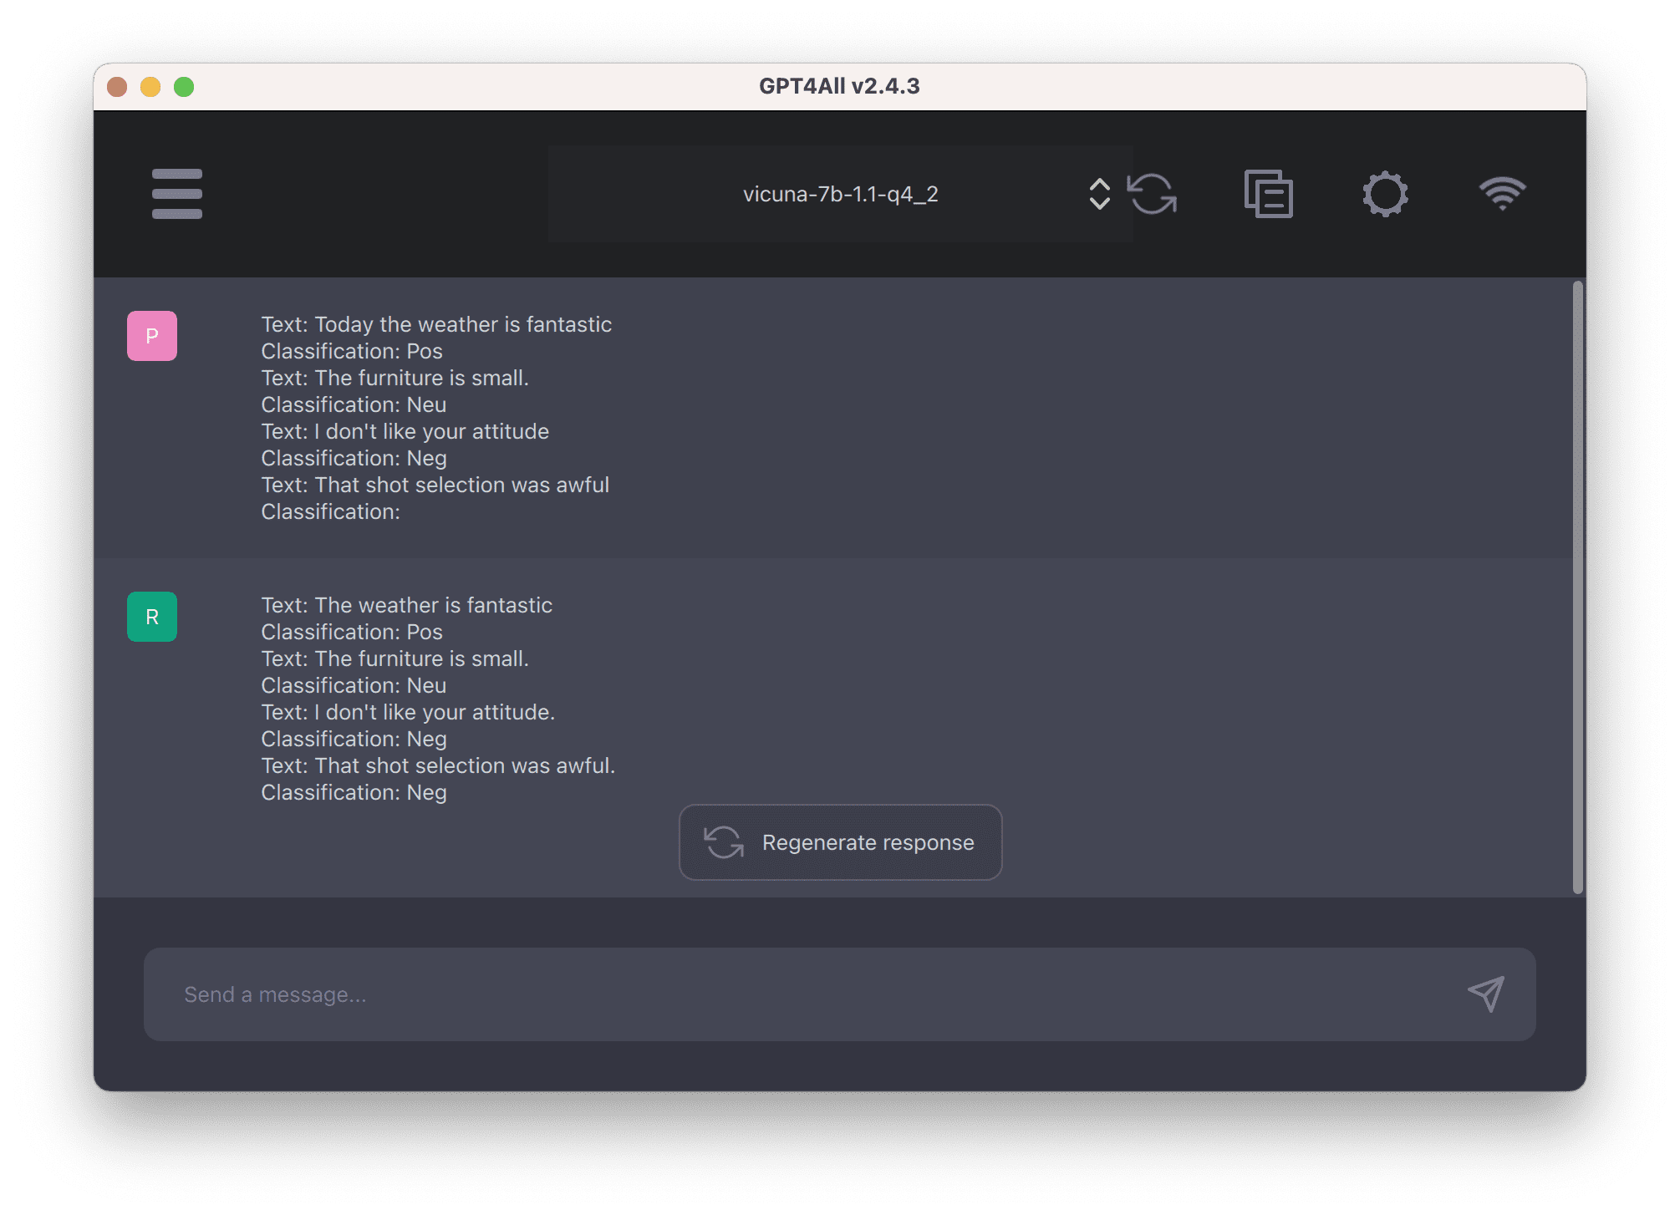Click the network status icon

pyautogui.click(x=1502, y=193)
